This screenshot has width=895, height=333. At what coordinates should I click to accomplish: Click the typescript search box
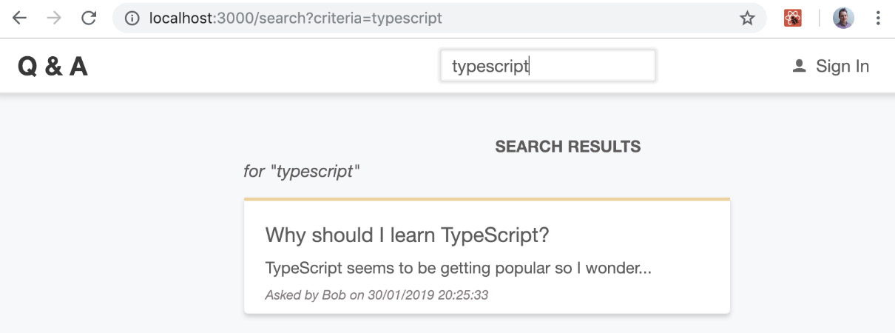pyautogui.click(x=548, y=66)
